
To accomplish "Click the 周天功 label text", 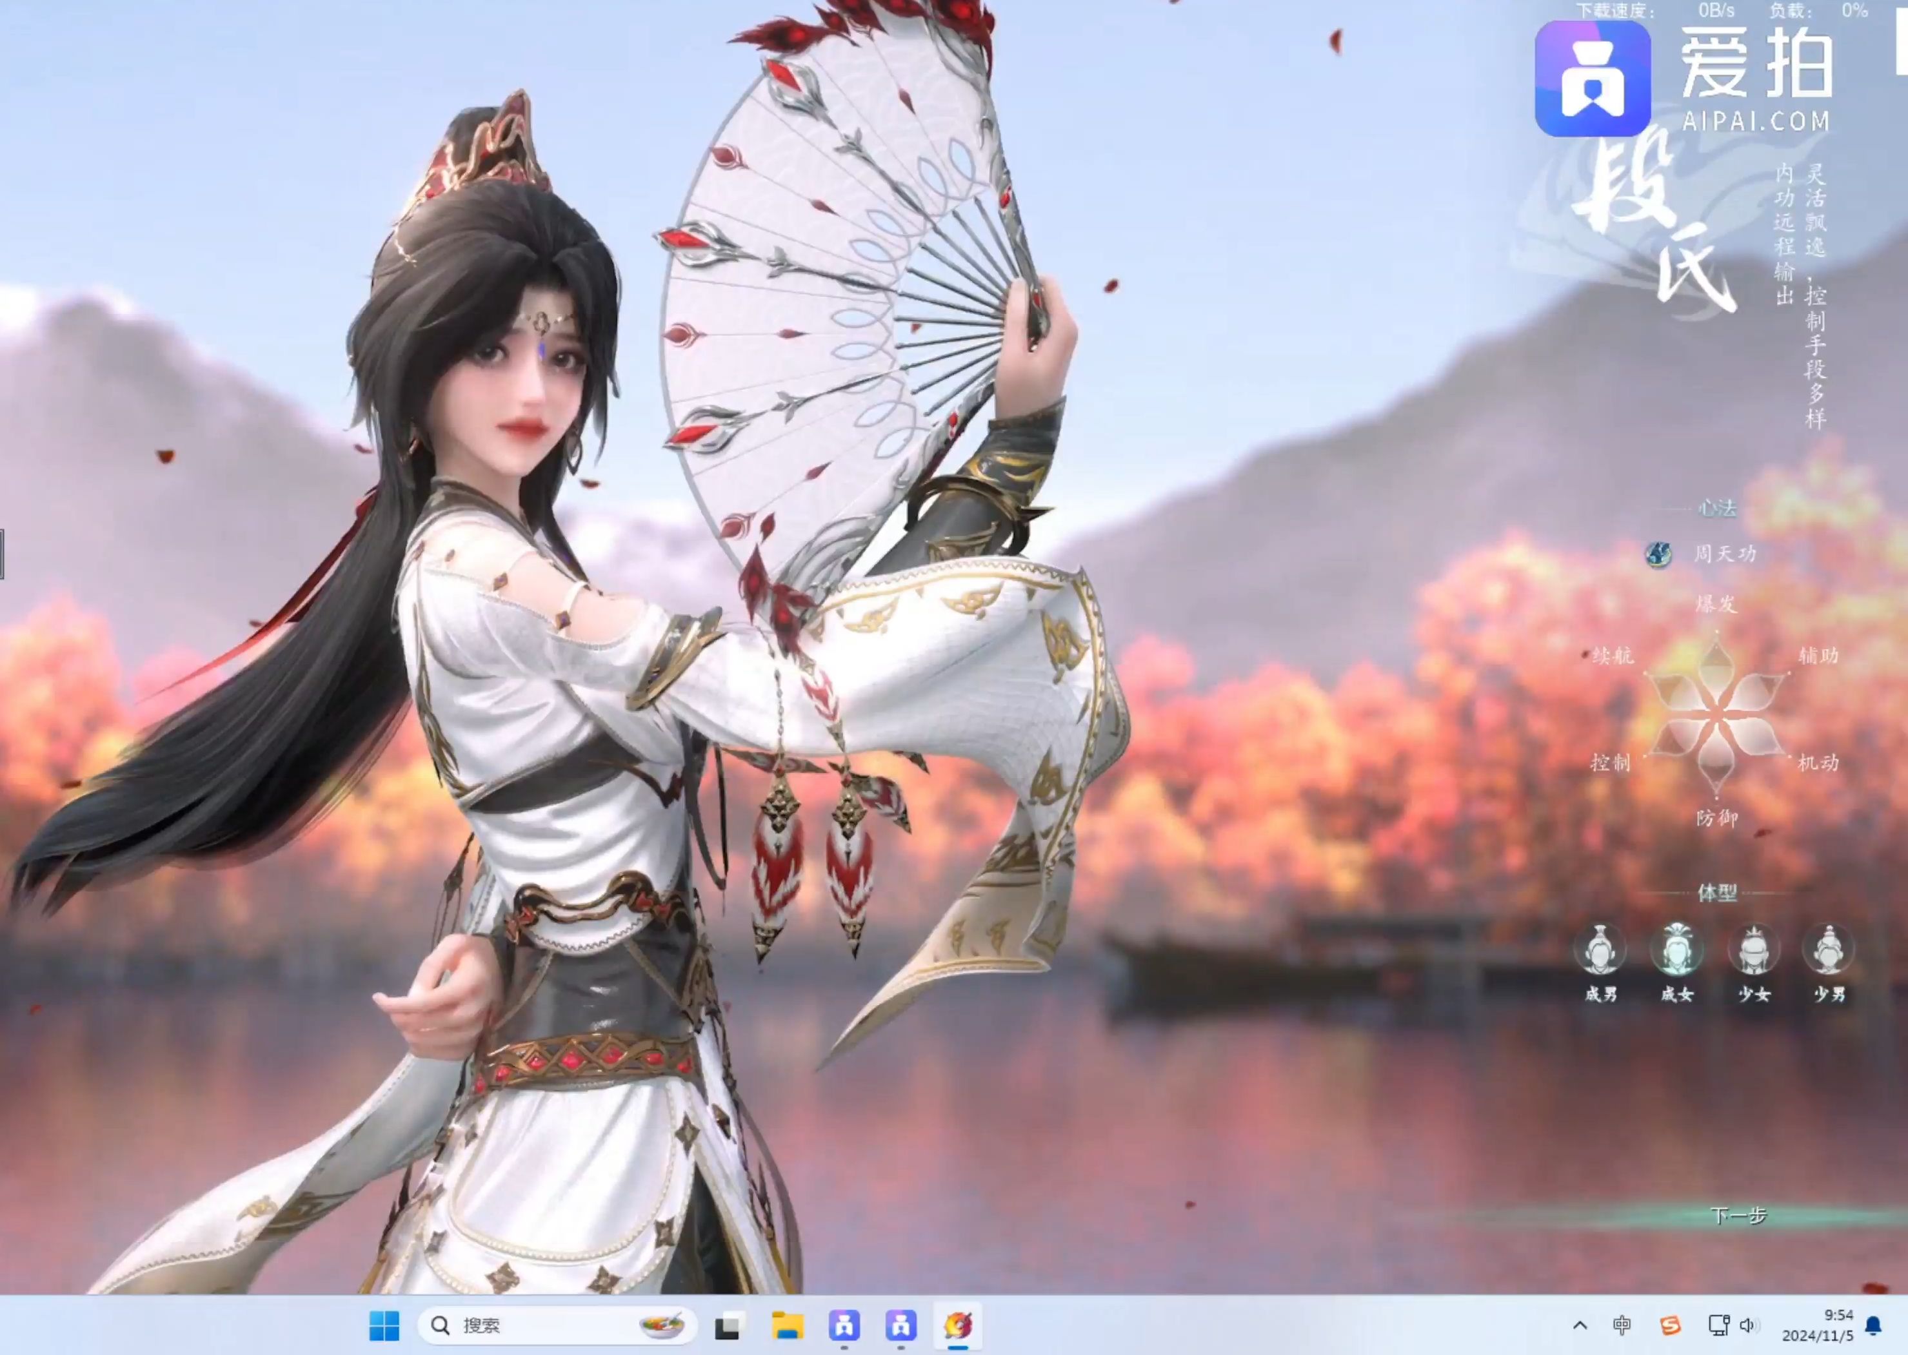I will click(x=1725, y=554).
